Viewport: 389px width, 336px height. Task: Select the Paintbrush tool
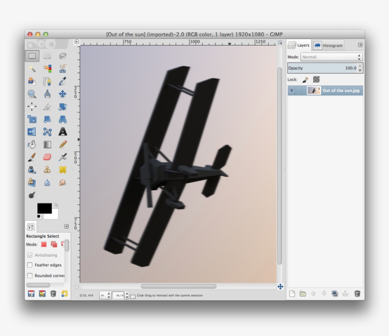point(31,157)
